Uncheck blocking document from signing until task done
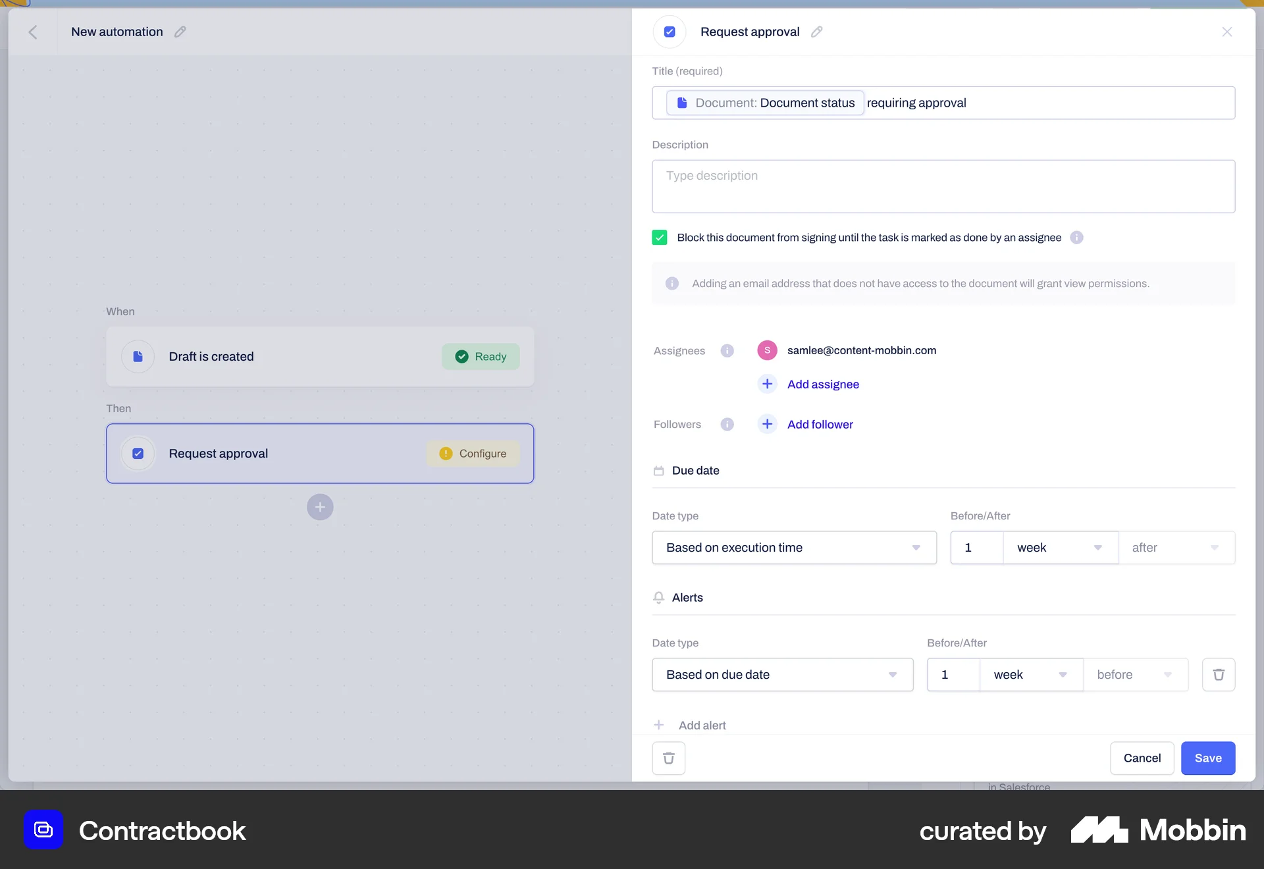Viewport: 1264px width, 869px height. click(x=659, y=237)
